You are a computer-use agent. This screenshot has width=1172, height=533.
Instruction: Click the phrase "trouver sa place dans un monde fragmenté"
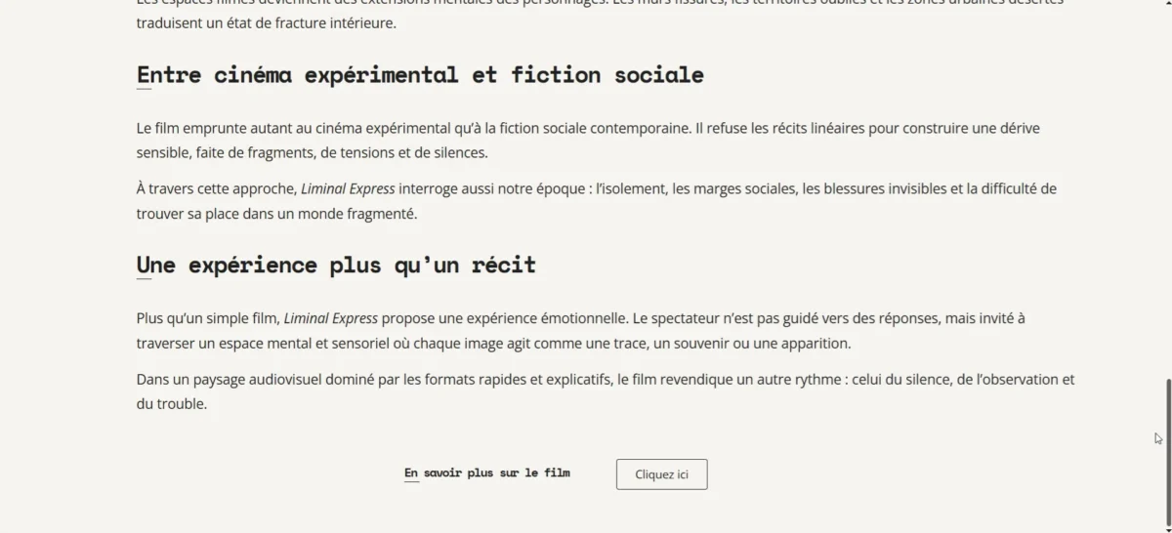pos(274,214)
